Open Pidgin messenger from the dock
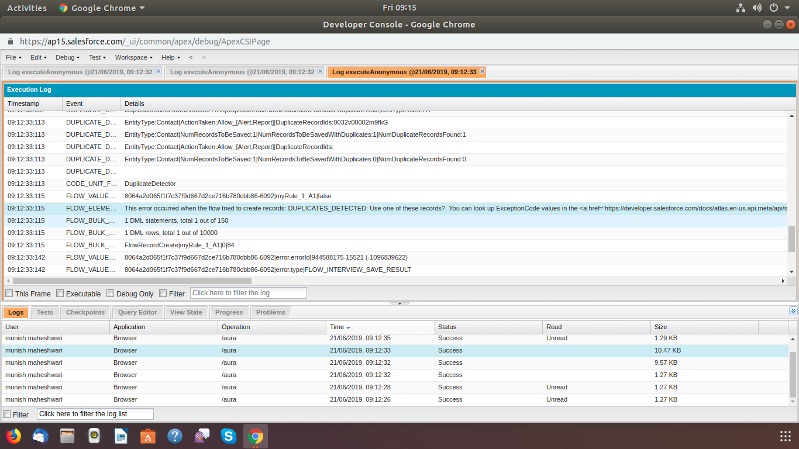The image size is (799, 449). pyautogui.click(x=202, y=436)
